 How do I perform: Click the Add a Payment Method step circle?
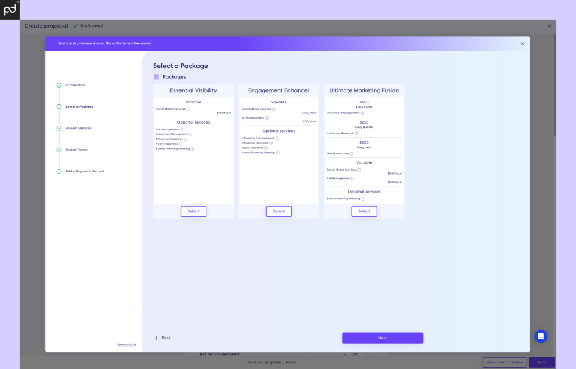pos(58,171)
